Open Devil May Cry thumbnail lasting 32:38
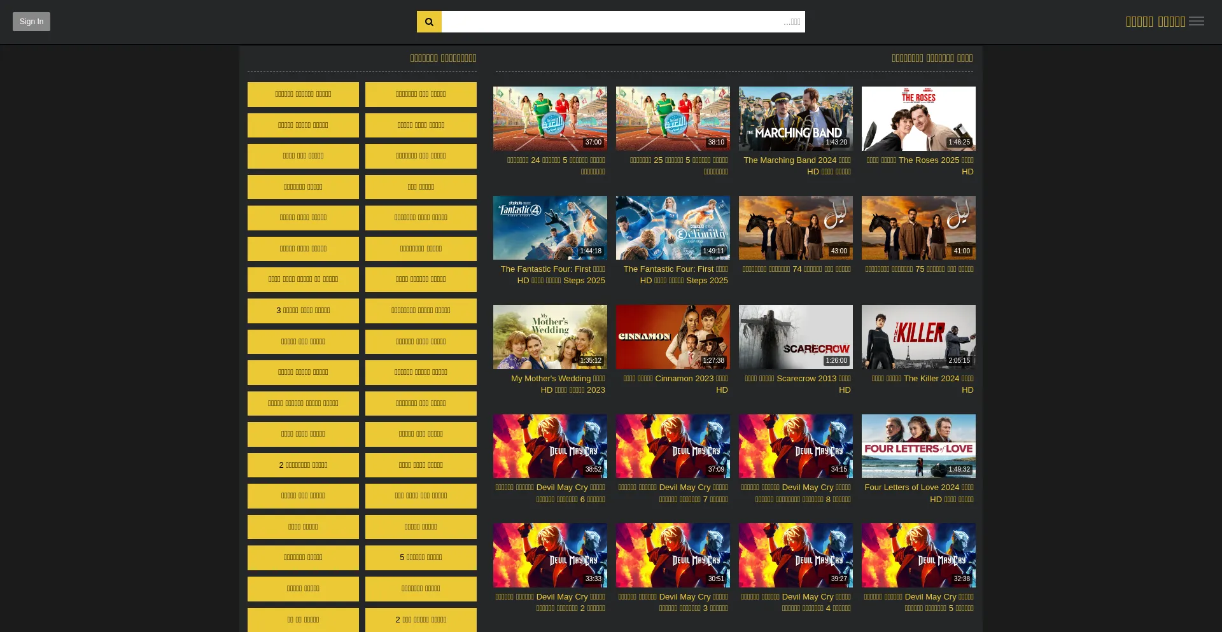Viewport: 1222px width, 632px height. pyautogui.click(x=918, y=555)
